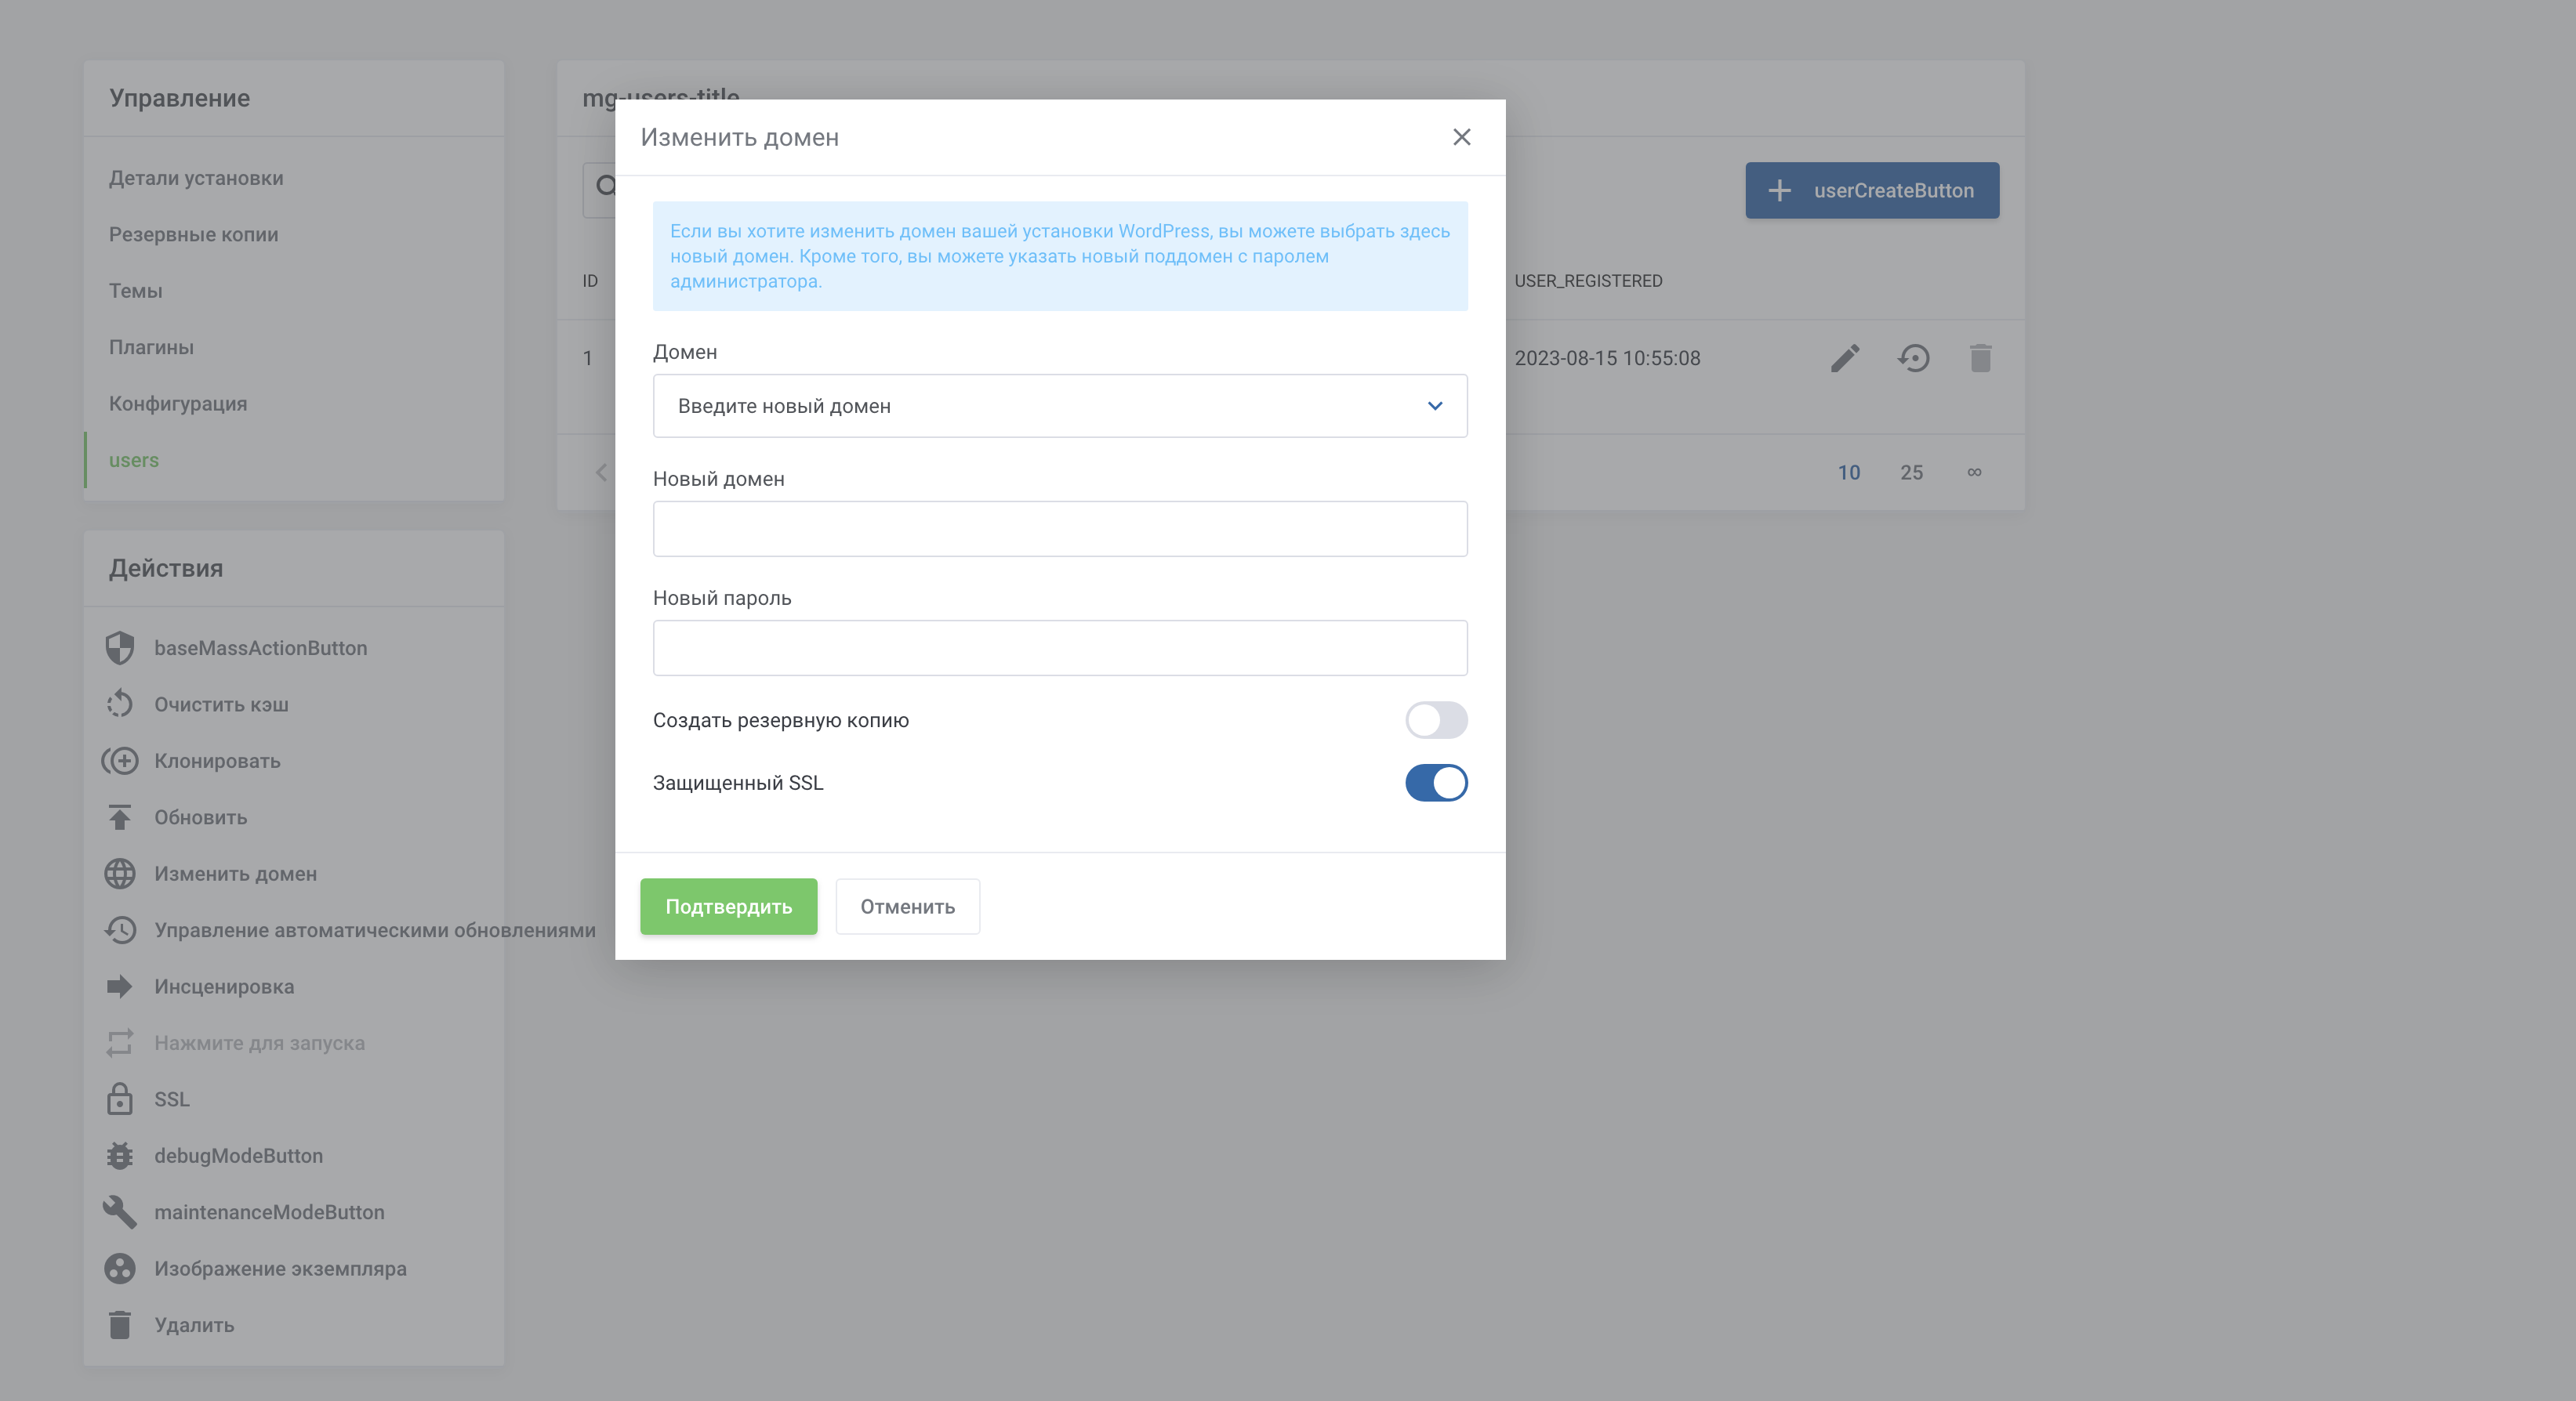Click the SSL padlock icon
The width and height of the screenshot is (2576, 1401).
pyautogui.click(x=119, y=1099)
